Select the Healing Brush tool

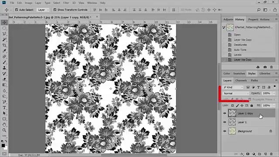coord(4,57)
